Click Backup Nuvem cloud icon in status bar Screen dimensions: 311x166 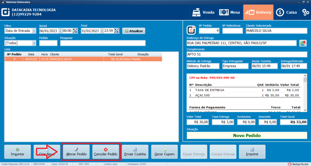pos(290,164)
